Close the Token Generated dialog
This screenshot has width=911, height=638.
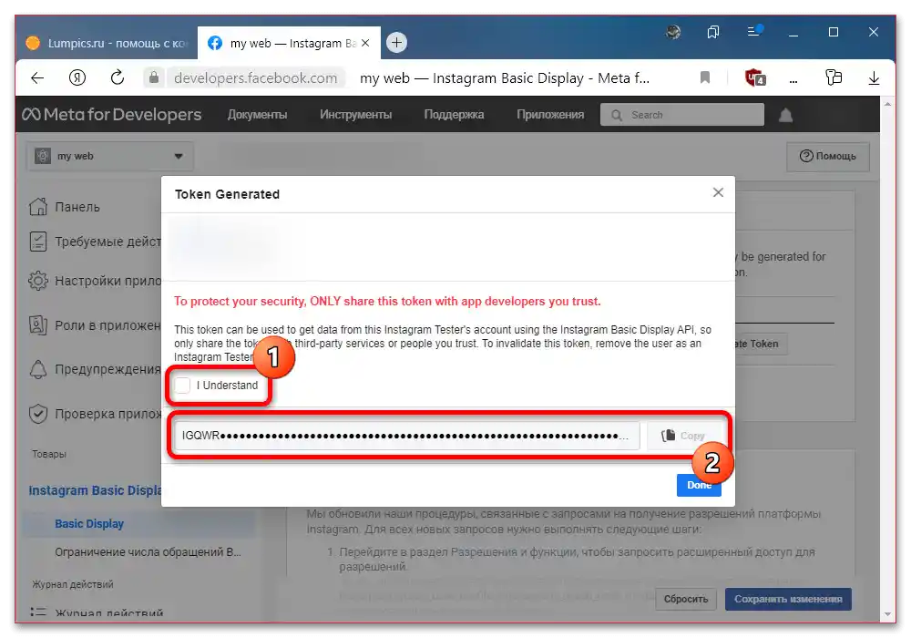click(718, 192)
